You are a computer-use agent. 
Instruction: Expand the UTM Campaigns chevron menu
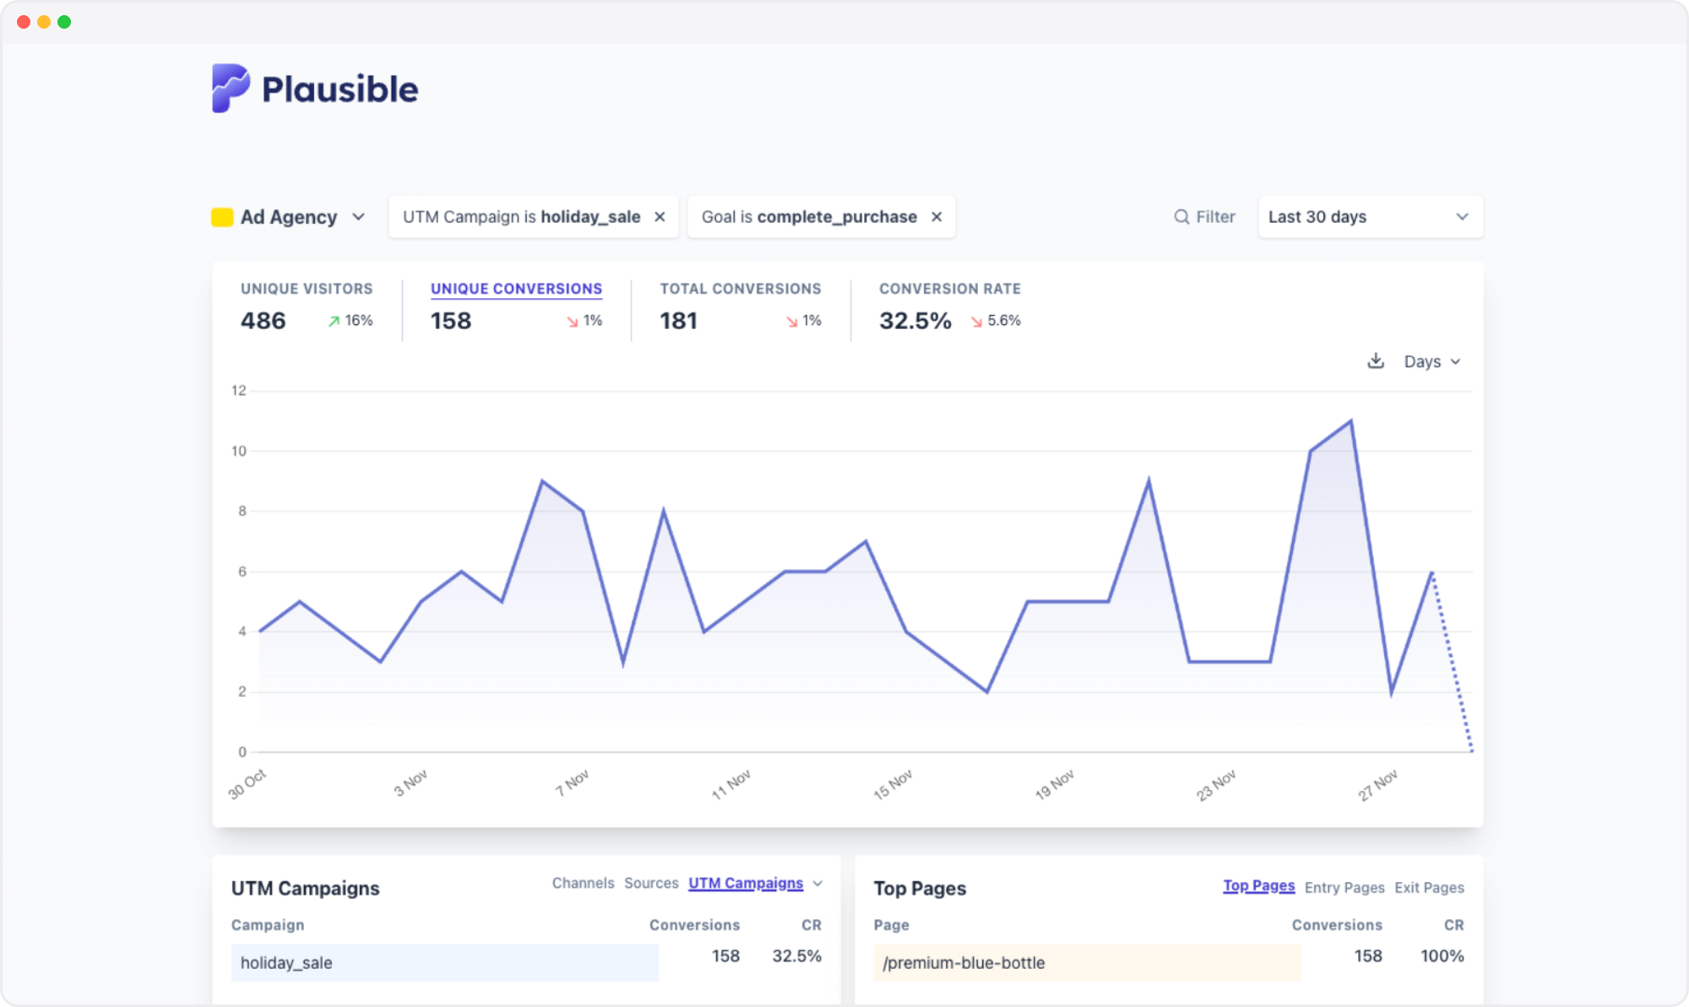point(817,883)
